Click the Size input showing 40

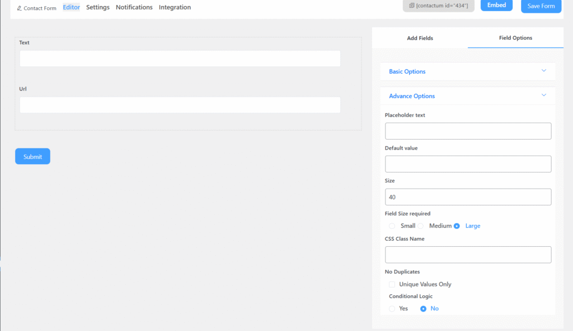click(x=468, y=197)
